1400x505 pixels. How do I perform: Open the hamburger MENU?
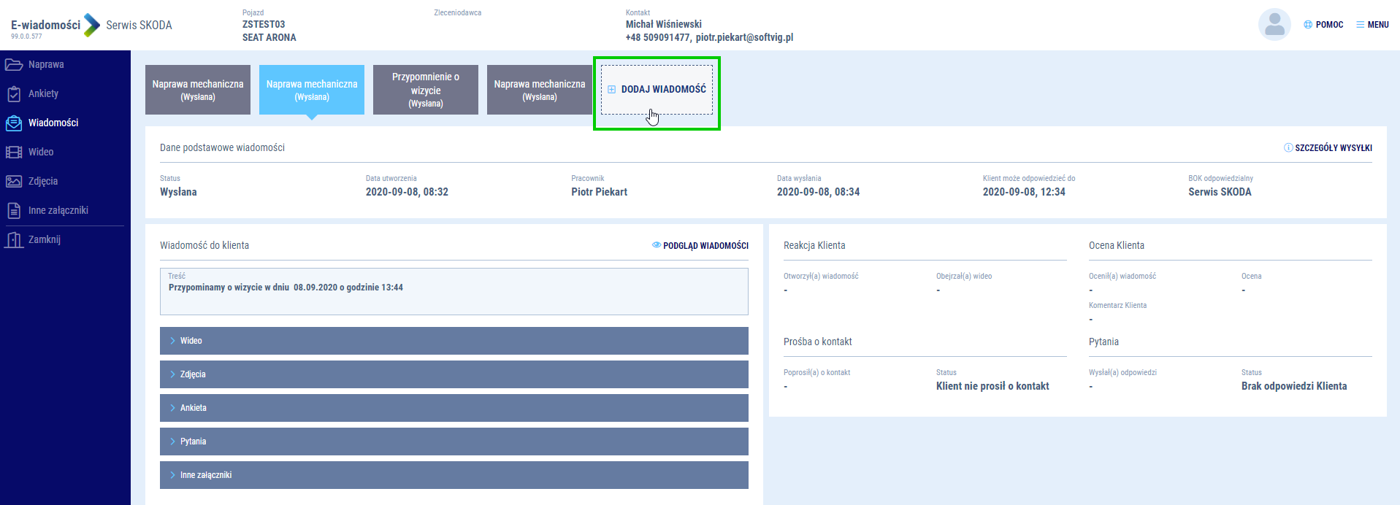(x=1372, y=25)
